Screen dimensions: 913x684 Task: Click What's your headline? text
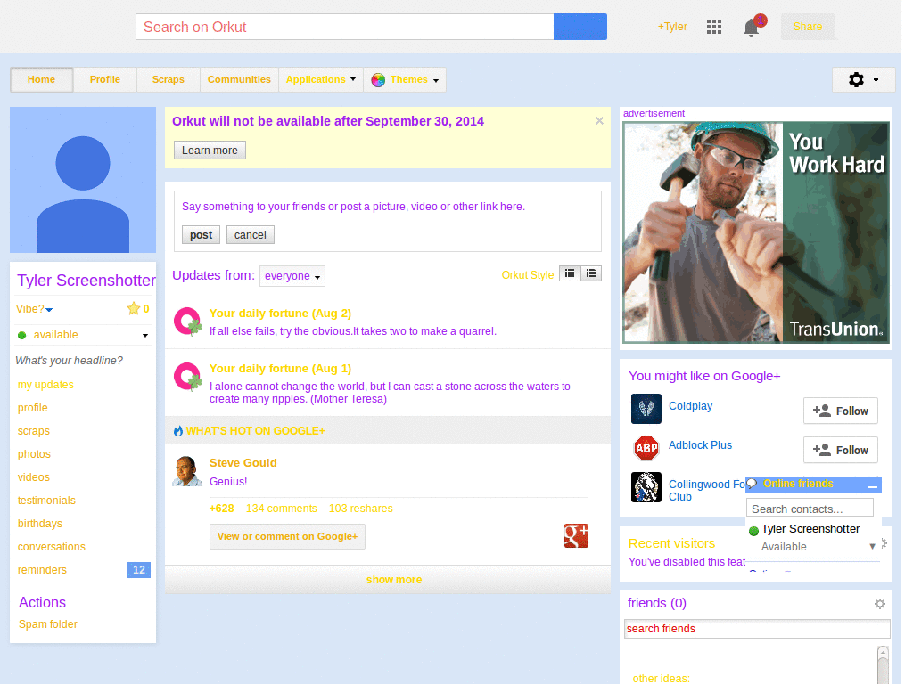[70, 361]
